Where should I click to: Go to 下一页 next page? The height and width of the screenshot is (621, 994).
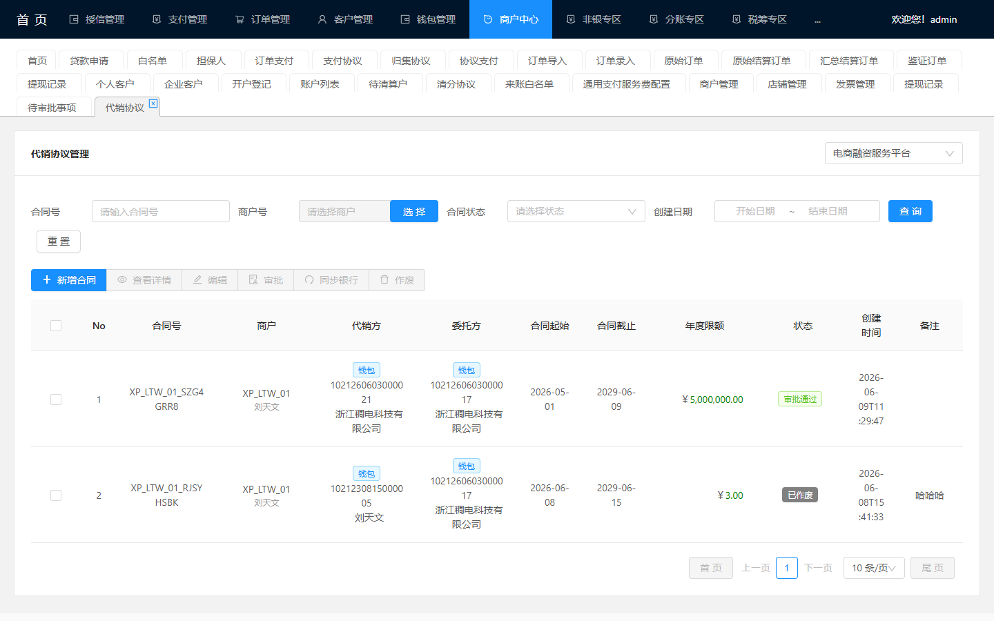click(x=818, y=568)
